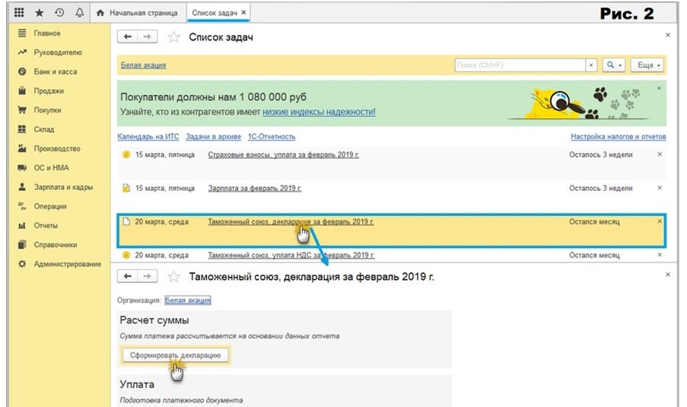This screenshot has width=687, height=407.
Task: Open Настройка налогов и отчетов link
Action: 618,137
